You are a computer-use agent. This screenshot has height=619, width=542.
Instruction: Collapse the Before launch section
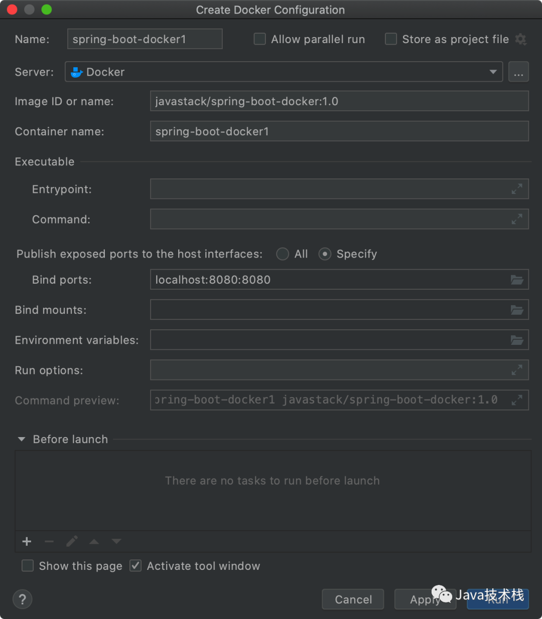click(x=22, y=439)
